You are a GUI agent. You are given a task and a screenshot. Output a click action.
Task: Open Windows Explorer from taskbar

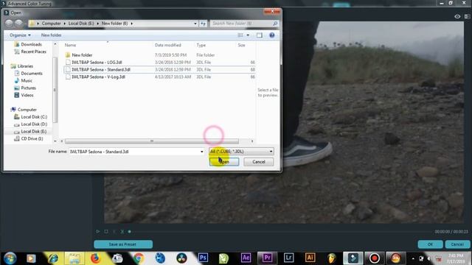pos(74,258)
